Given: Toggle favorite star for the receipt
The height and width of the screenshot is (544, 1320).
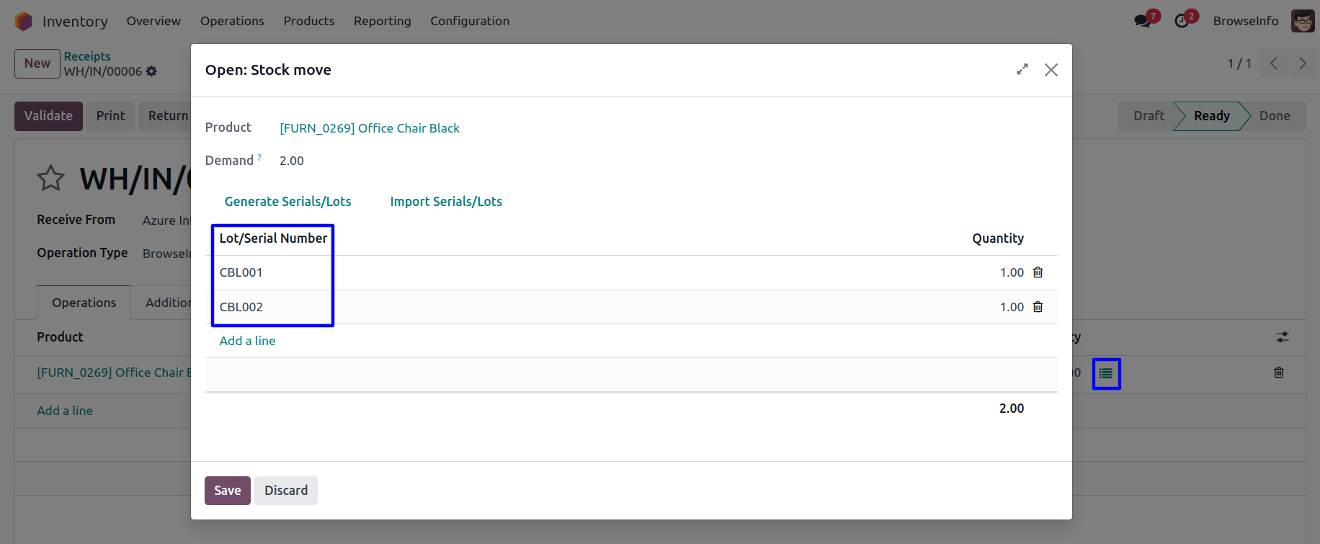Looking at the screenshot, I should [x=50, y=179].
